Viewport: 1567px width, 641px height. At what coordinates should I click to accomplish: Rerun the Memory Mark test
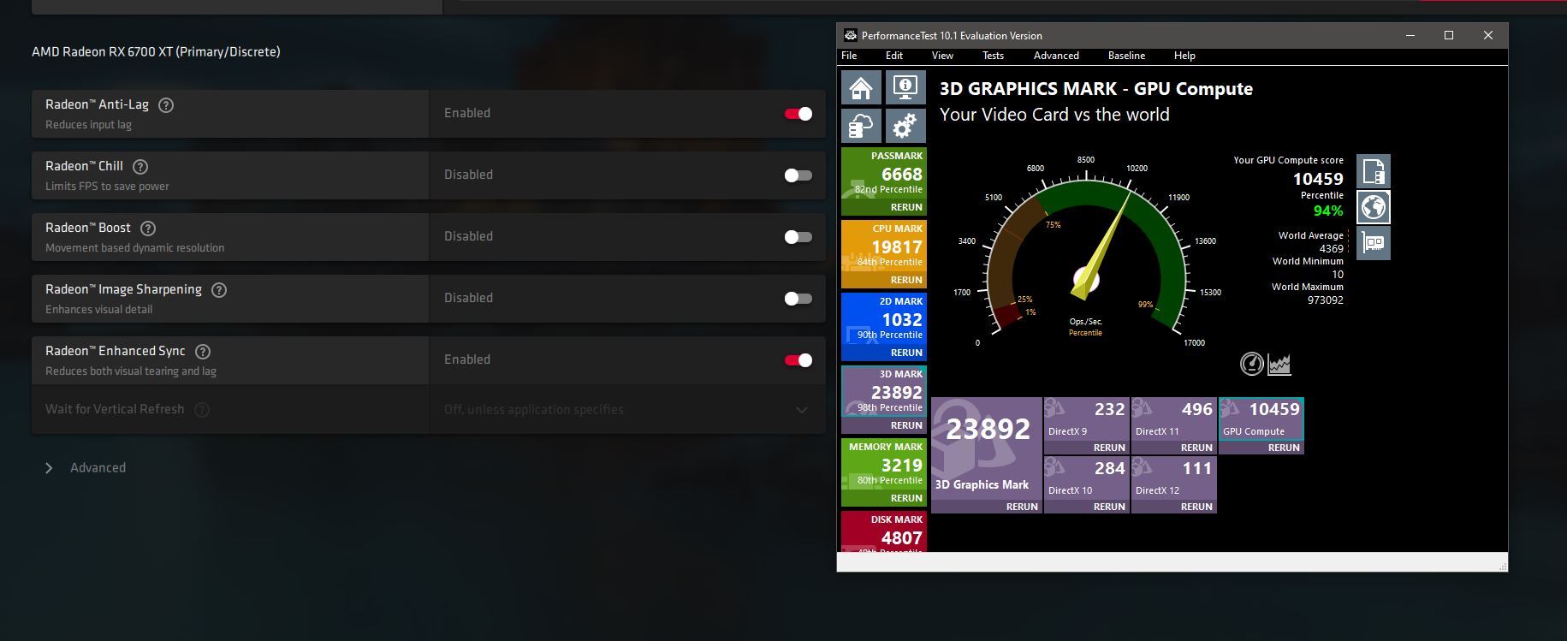(x=906, y=498)
